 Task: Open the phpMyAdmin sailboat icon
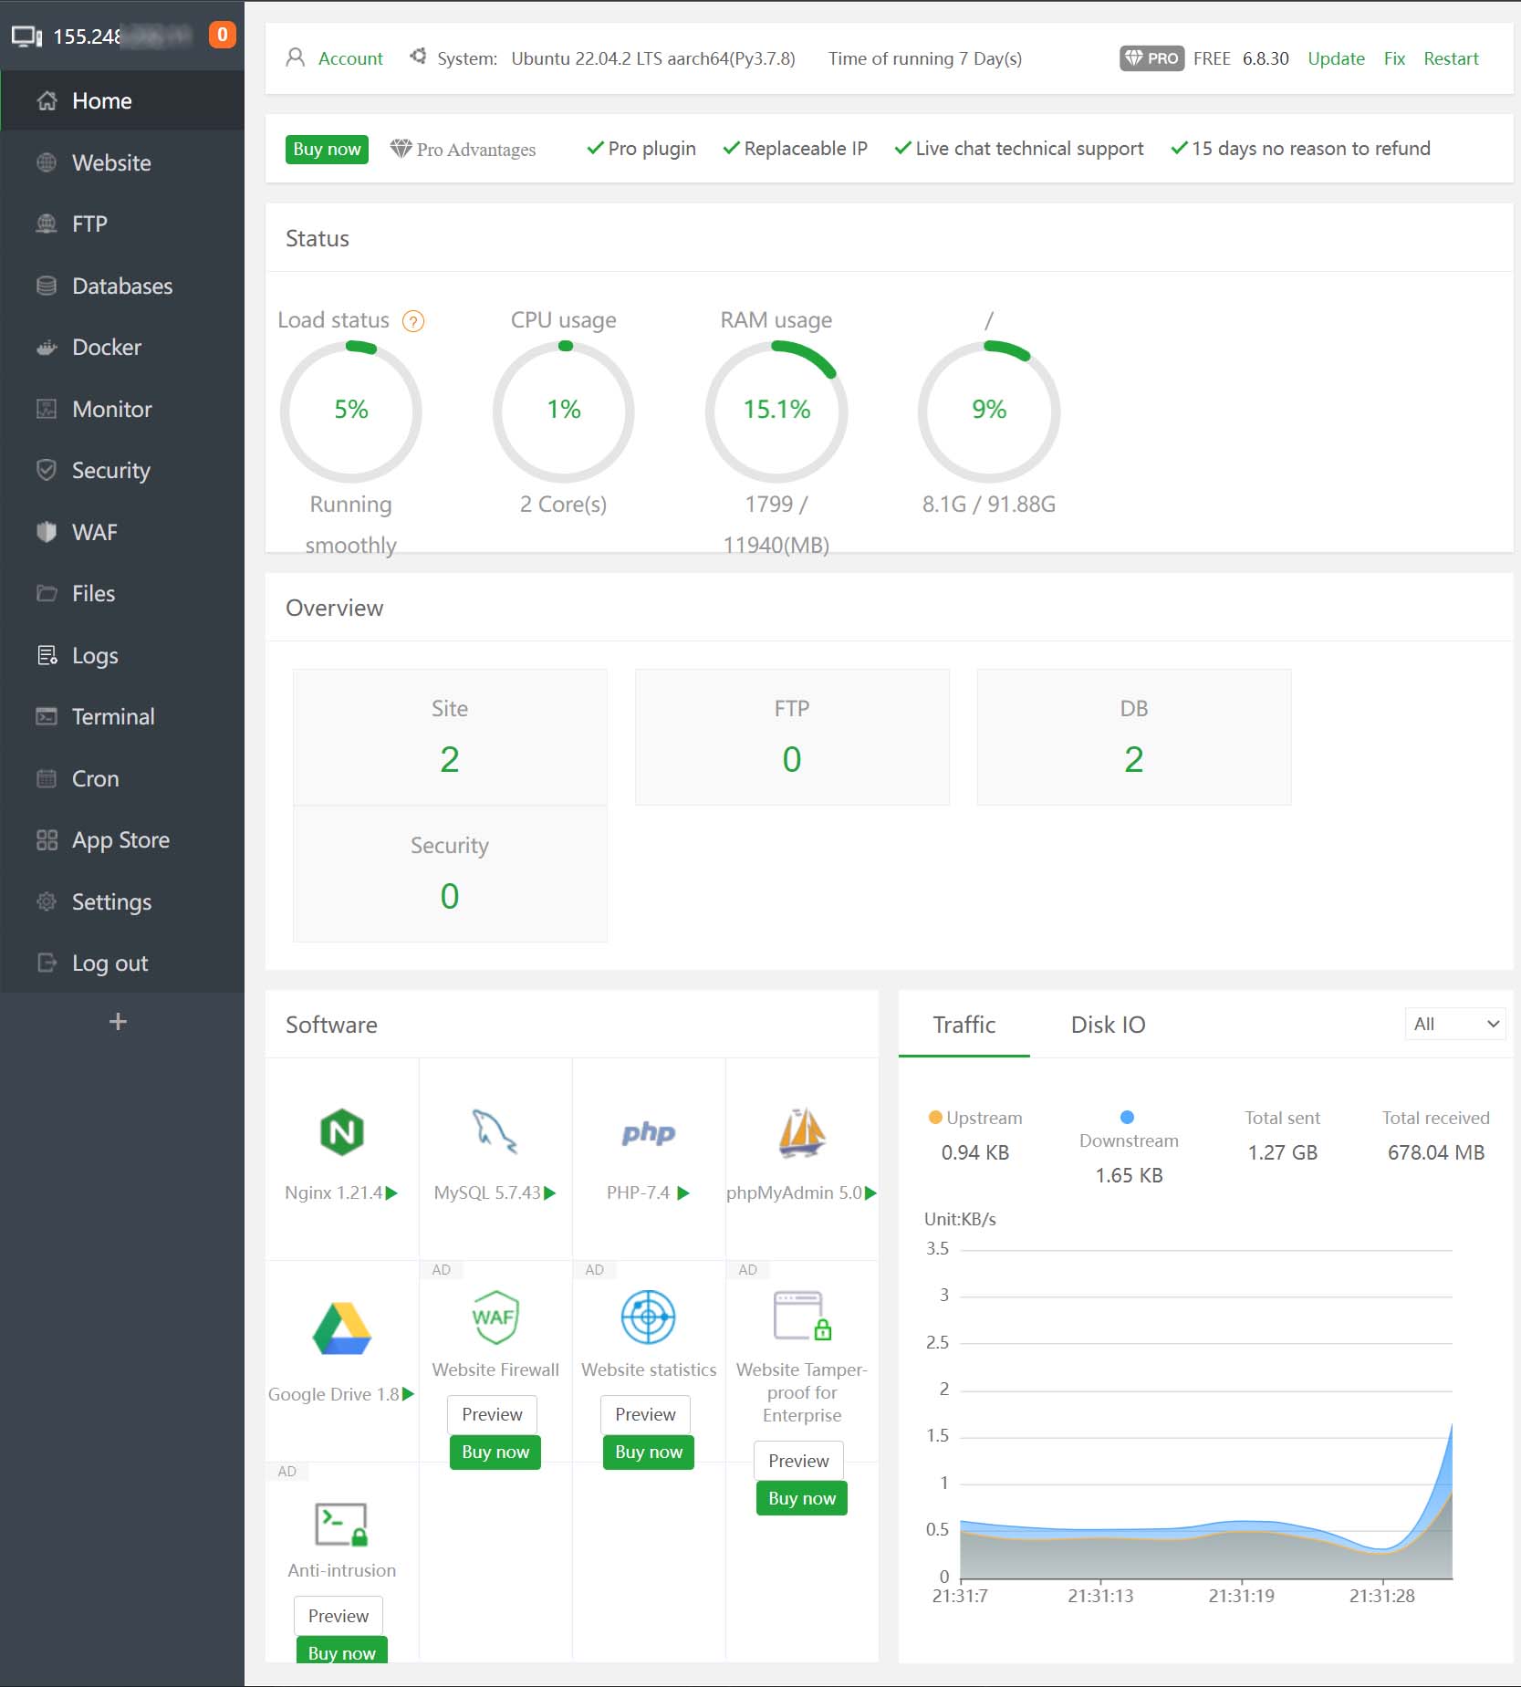point(801,1132)
